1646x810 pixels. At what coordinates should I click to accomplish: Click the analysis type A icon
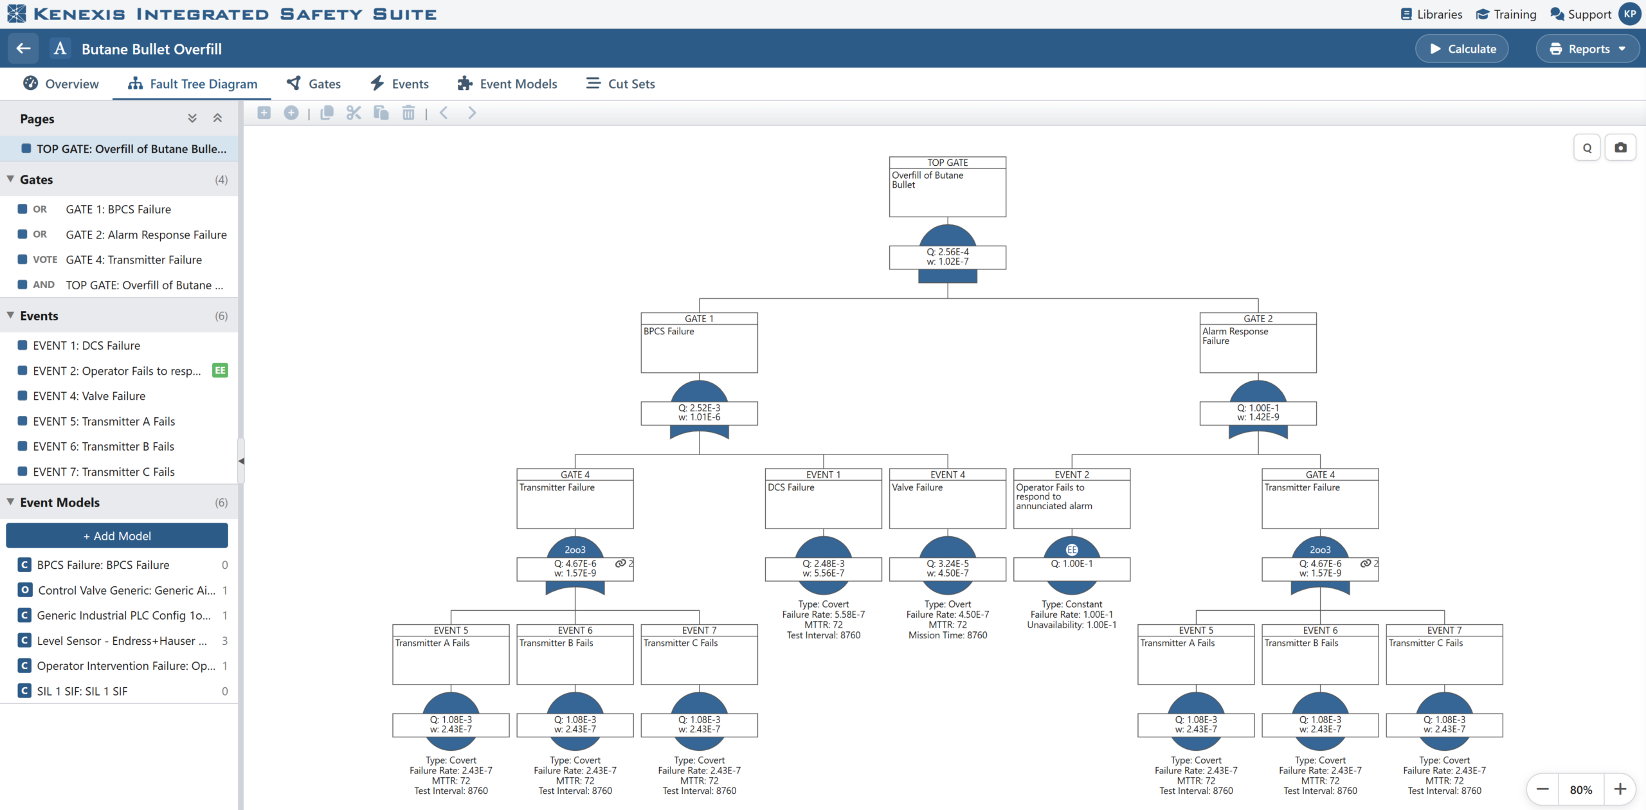pyautogui.click(x=60, y=49)
